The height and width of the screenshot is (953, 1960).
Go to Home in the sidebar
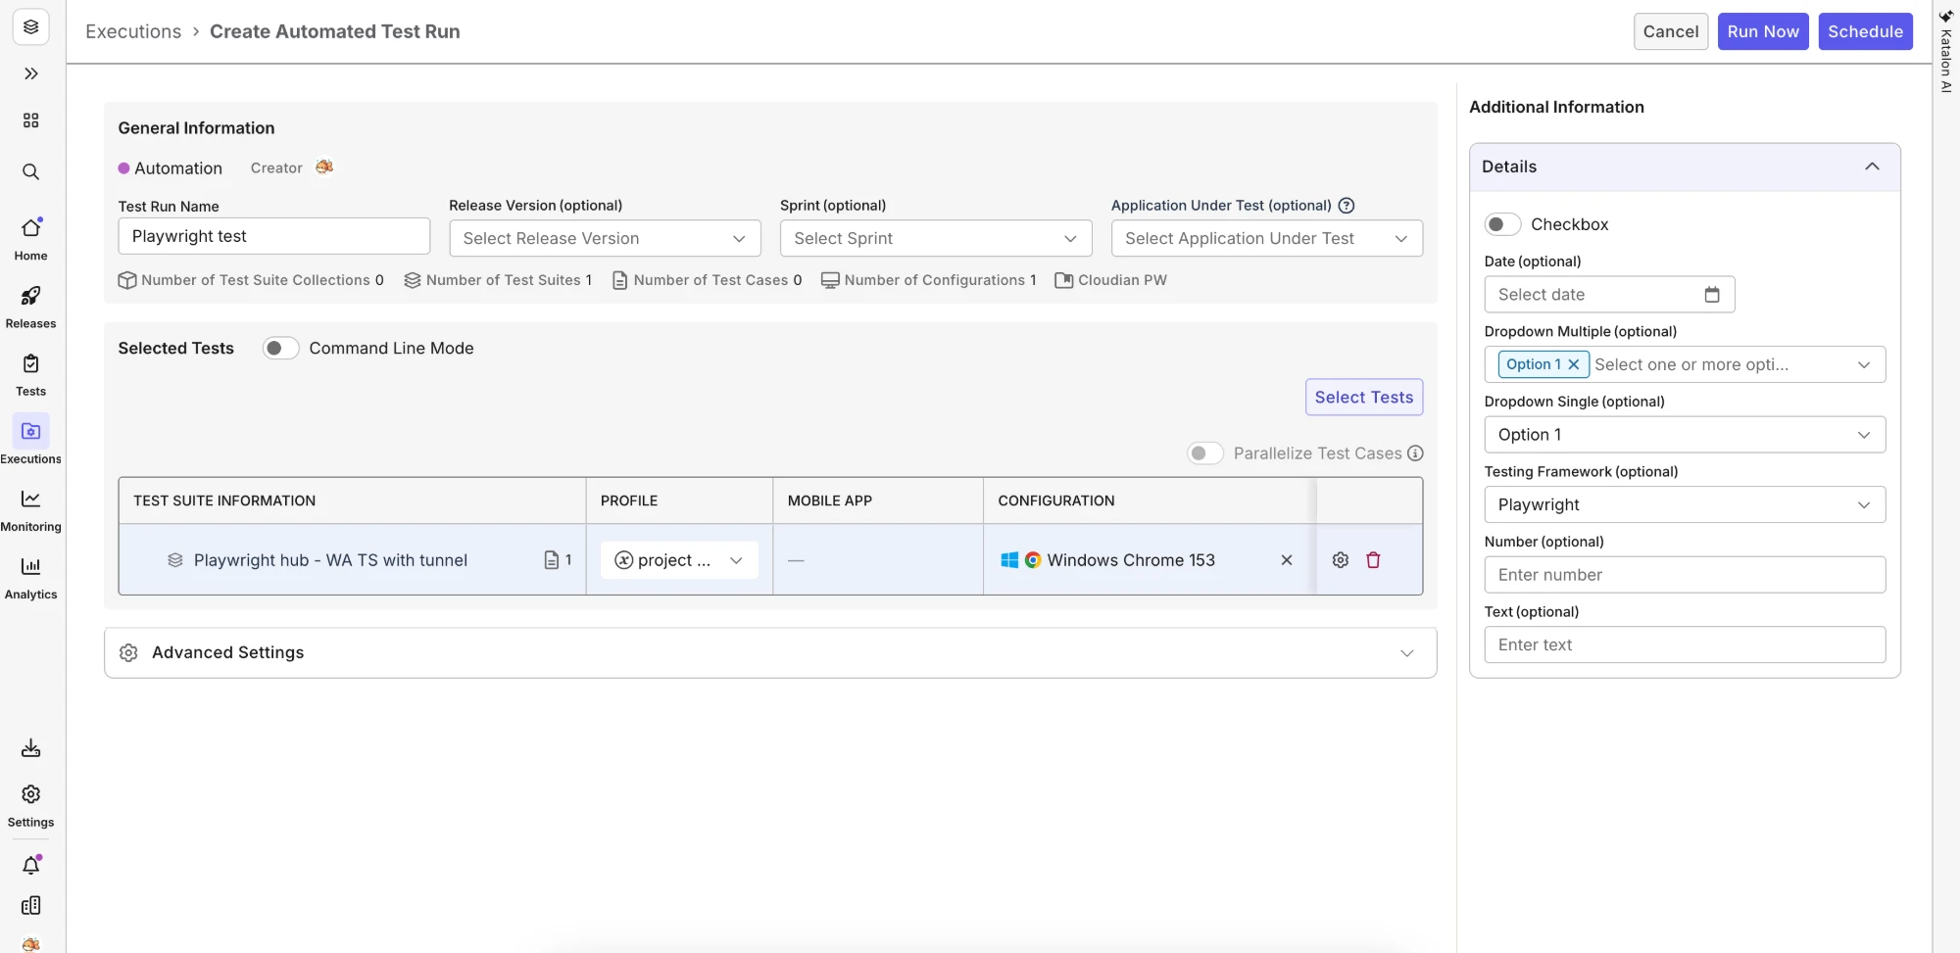tap(31, 238)
